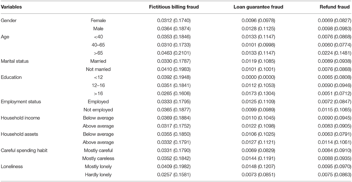Select the Not employed row label
Image resolution: width=352 pixels, height=182 pixels.
(98, 110)
